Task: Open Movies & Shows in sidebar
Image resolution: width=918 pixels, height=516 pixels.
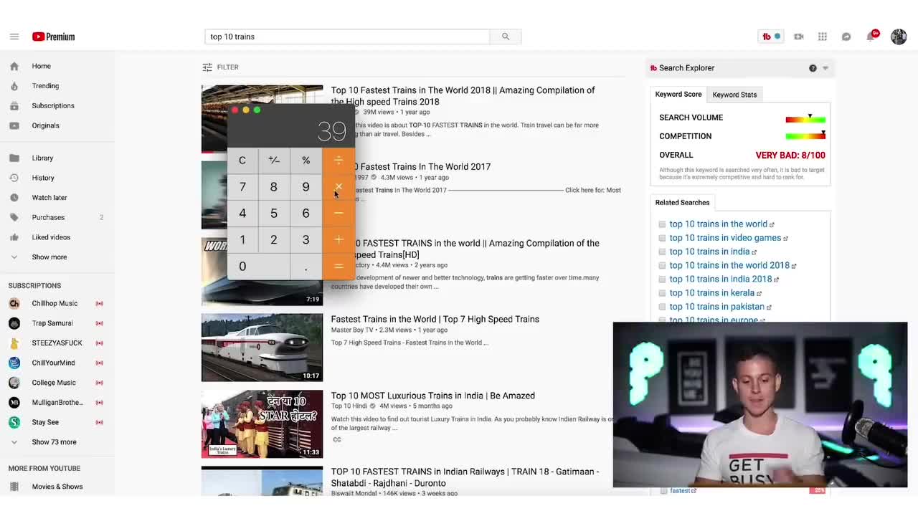Action: 57,487
